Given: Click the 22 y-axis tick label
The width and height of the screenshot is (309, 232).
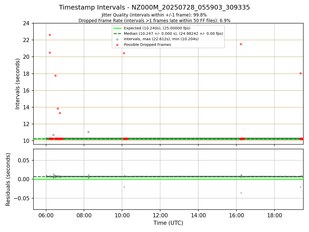Looking at the screenshot, I should 26,40.
